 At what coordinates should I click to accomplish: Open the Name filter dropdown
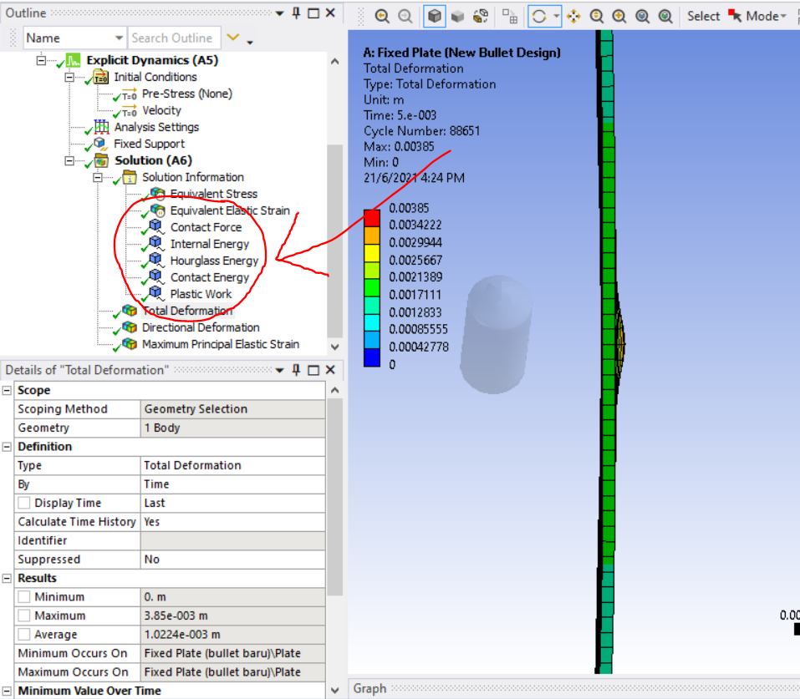[x=119, y=38]
